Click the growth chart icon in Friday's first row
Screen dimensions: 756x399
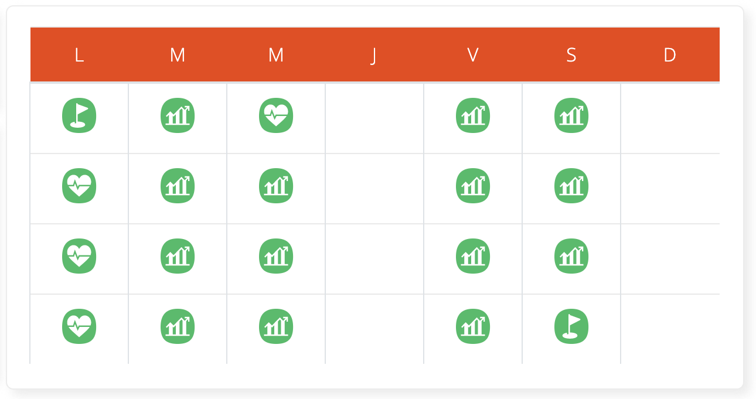pos(473,115)
